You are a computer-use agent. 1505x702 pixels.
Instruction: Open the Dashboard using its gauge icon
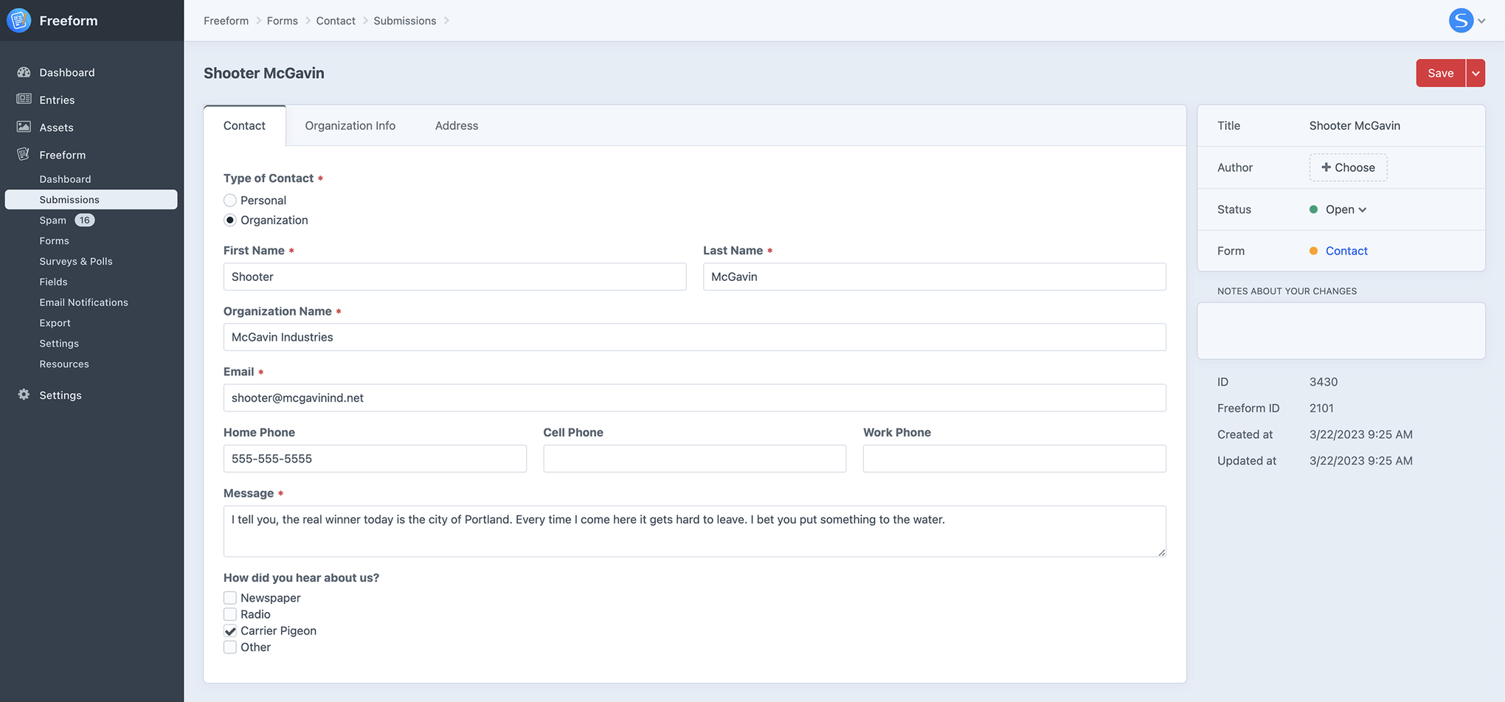(24, 72)
